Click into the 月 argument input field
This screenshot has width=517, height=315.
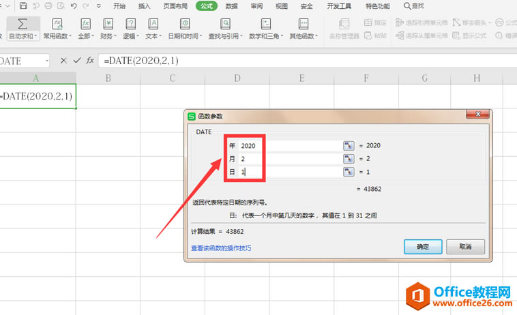coord(290,159)
